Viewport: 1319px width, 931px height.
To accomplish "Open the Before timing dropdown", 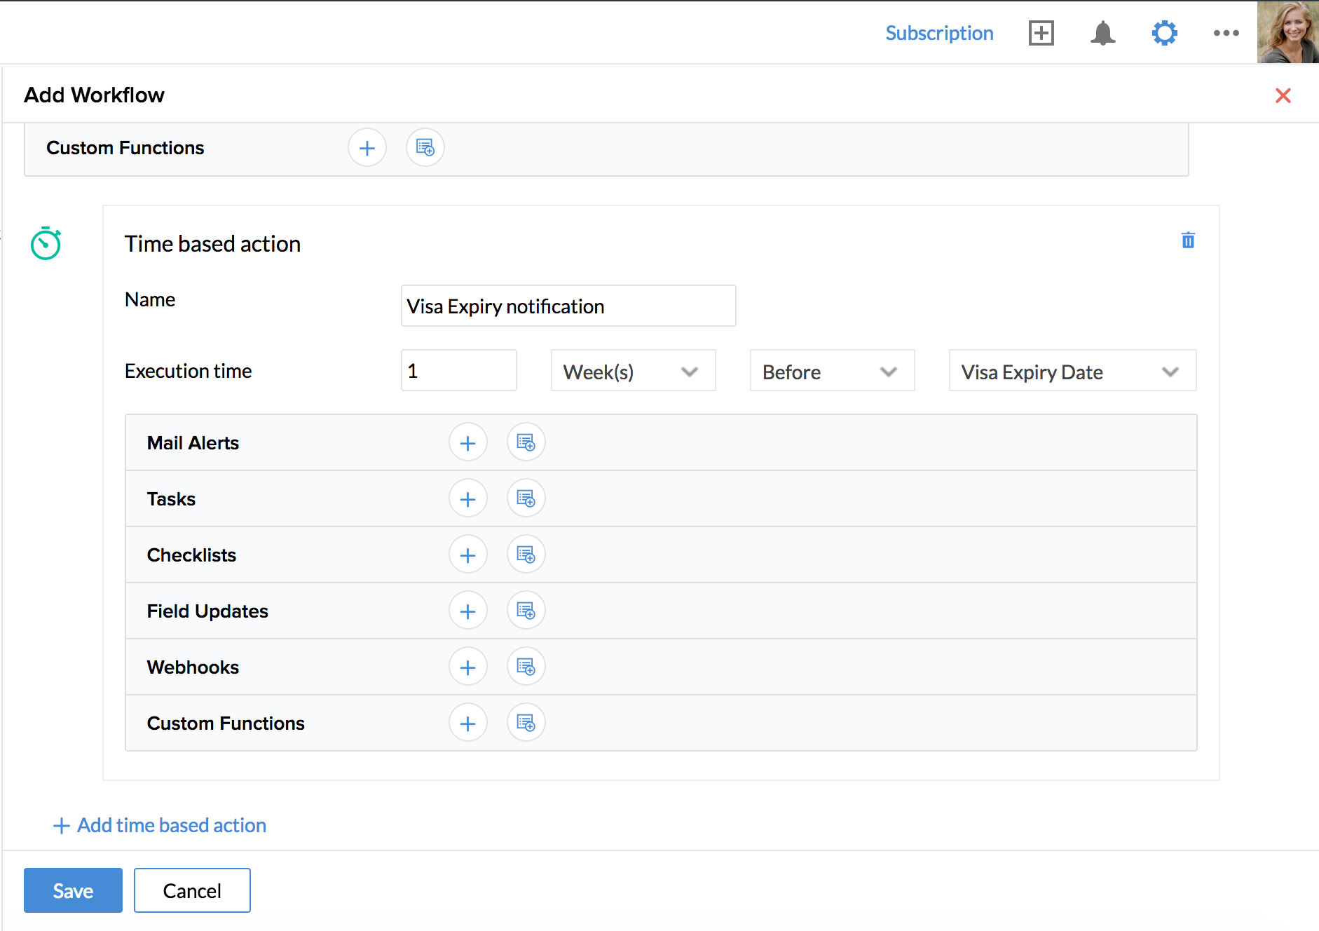I will tap(832, 371).
